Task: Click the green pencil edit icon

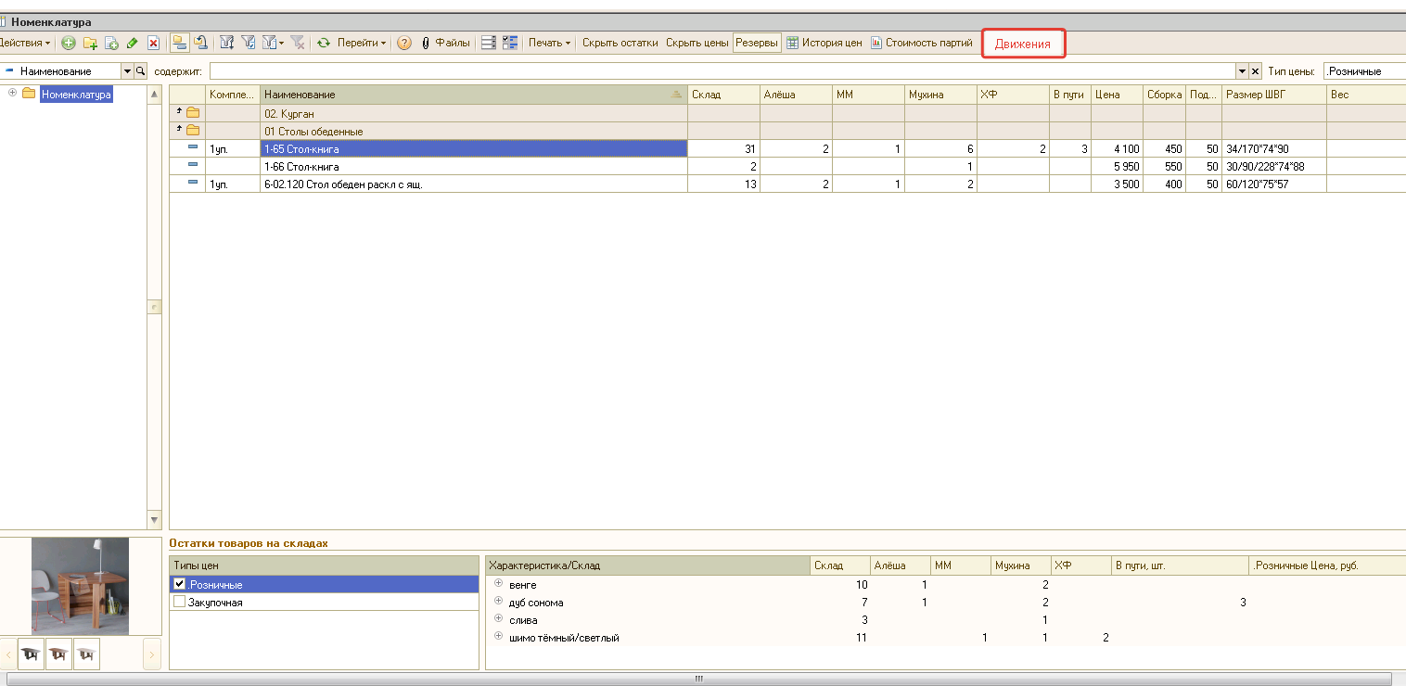Action: pos(132,43)
